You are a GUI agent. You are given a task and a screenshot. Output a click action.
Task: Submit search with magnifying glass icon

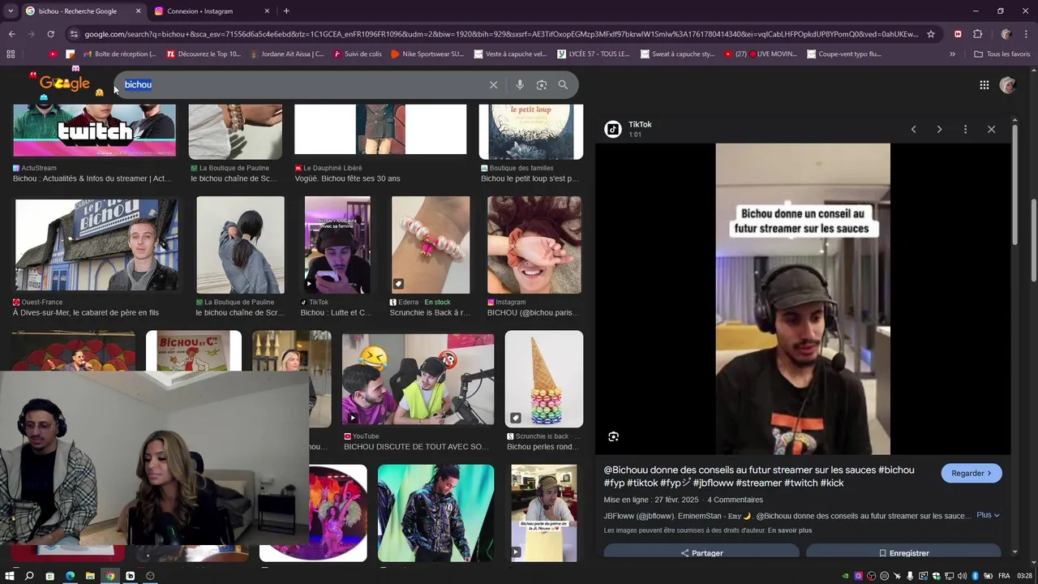[x=563, y=84]
